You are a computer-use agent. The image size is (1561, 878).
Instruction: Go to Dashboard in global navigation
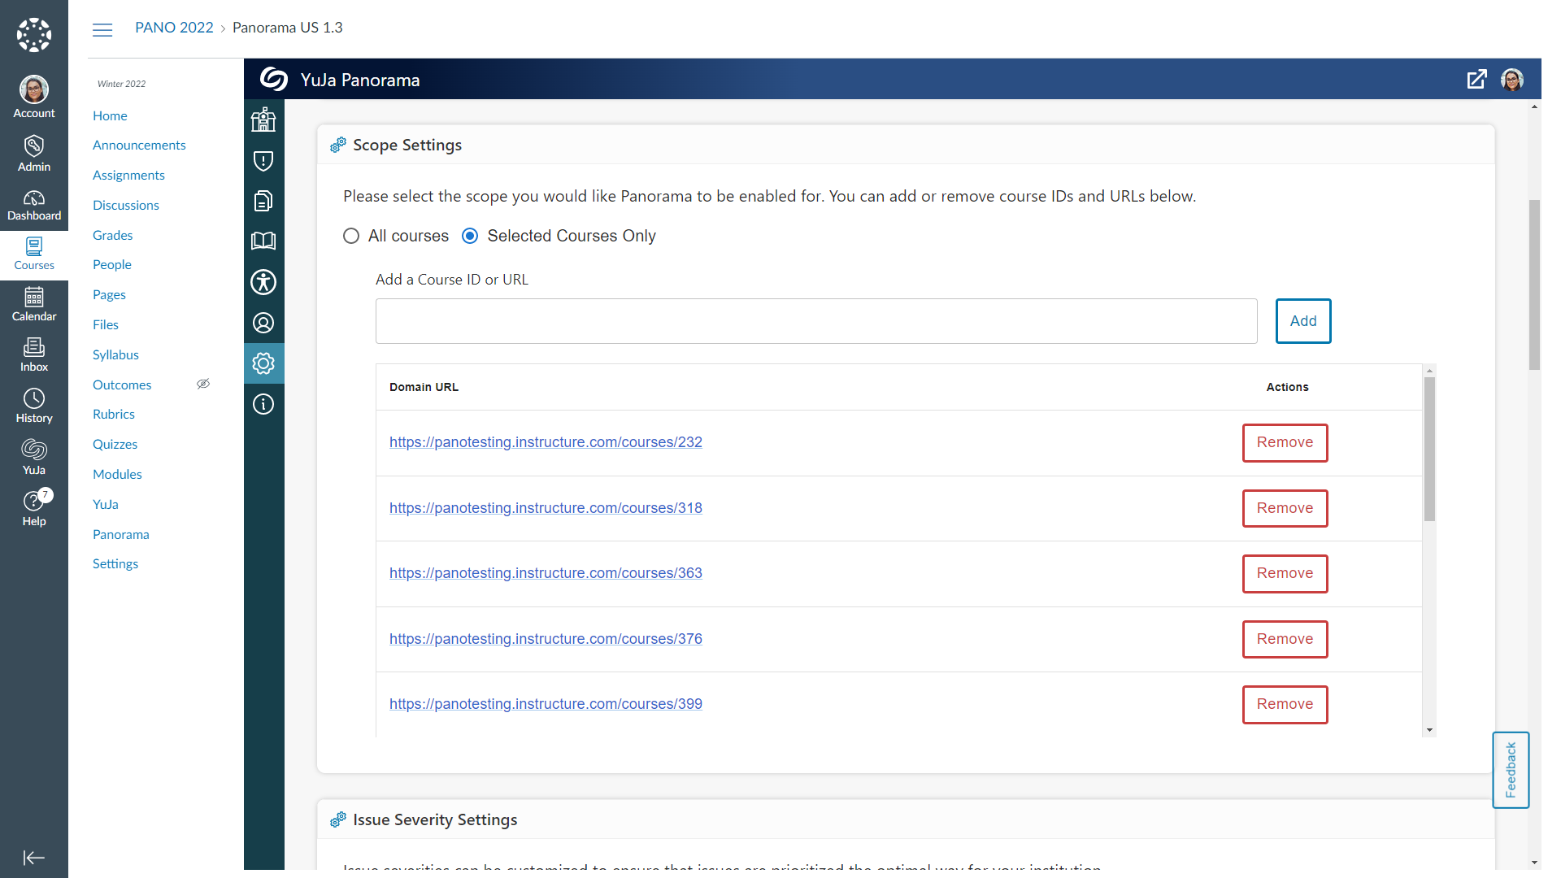pos(34,205)
